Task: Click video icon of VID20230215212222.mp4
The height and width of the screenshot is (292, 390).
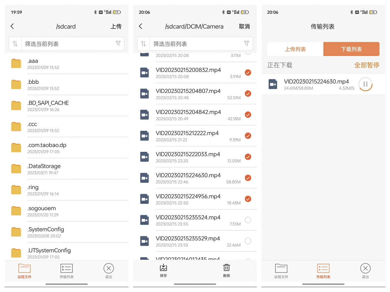Action: (x=145, y=136)
